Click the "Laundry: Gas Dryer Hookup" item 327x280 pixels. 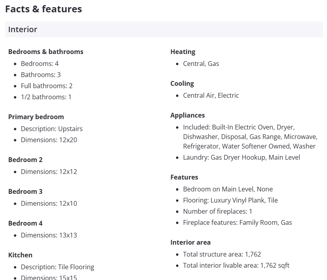tap(242, 157)
